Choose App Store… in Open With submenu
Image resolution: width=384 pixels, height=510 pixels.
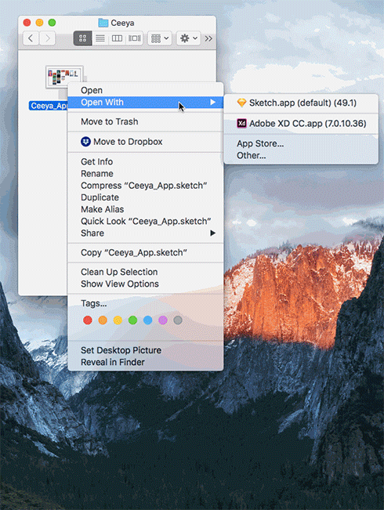(x=301, y=143)
